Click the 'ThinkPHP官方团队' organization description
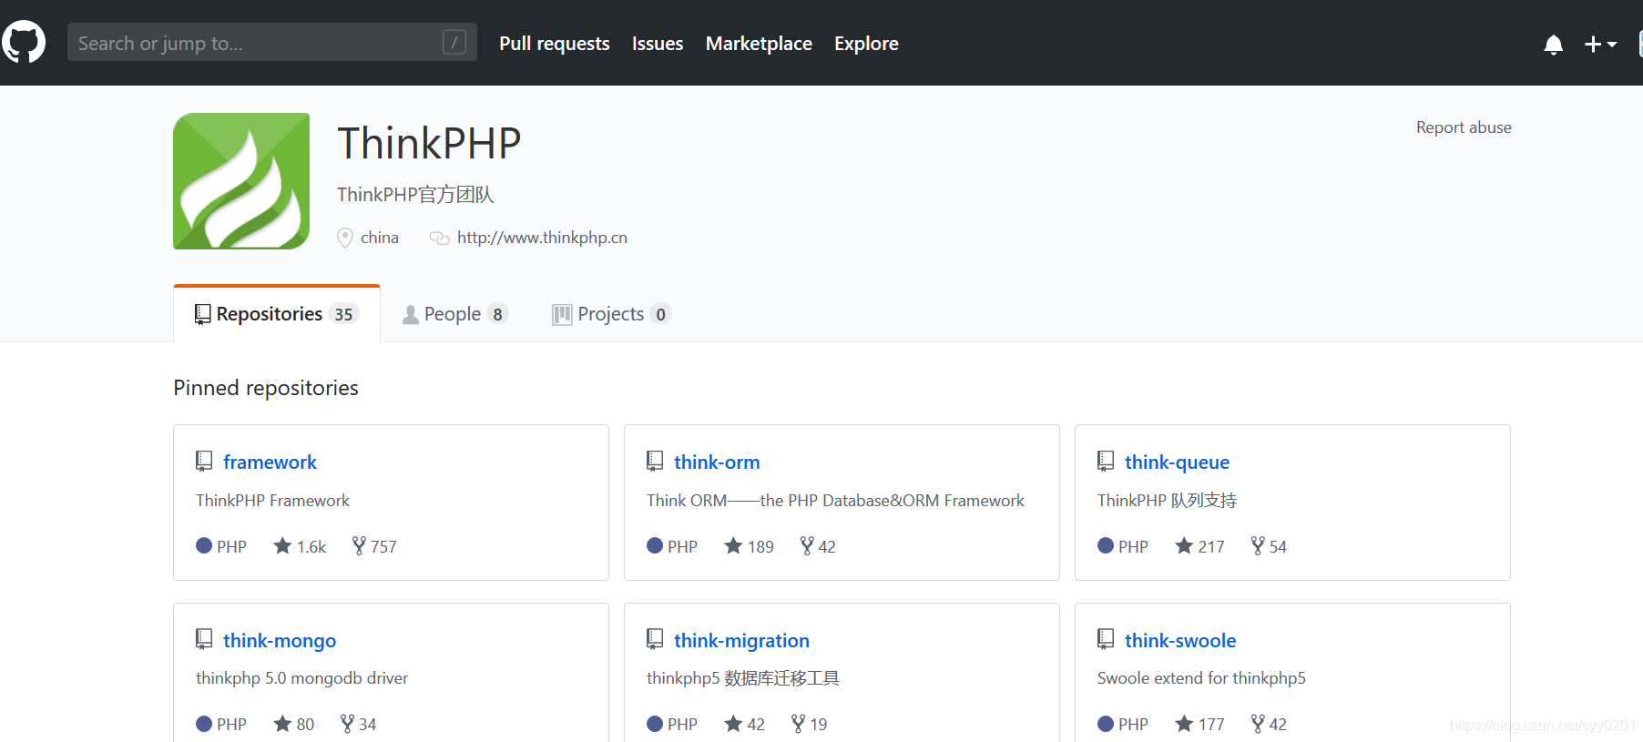The image size is (1643, 742). pyautogui.click(x=415, y=195)
